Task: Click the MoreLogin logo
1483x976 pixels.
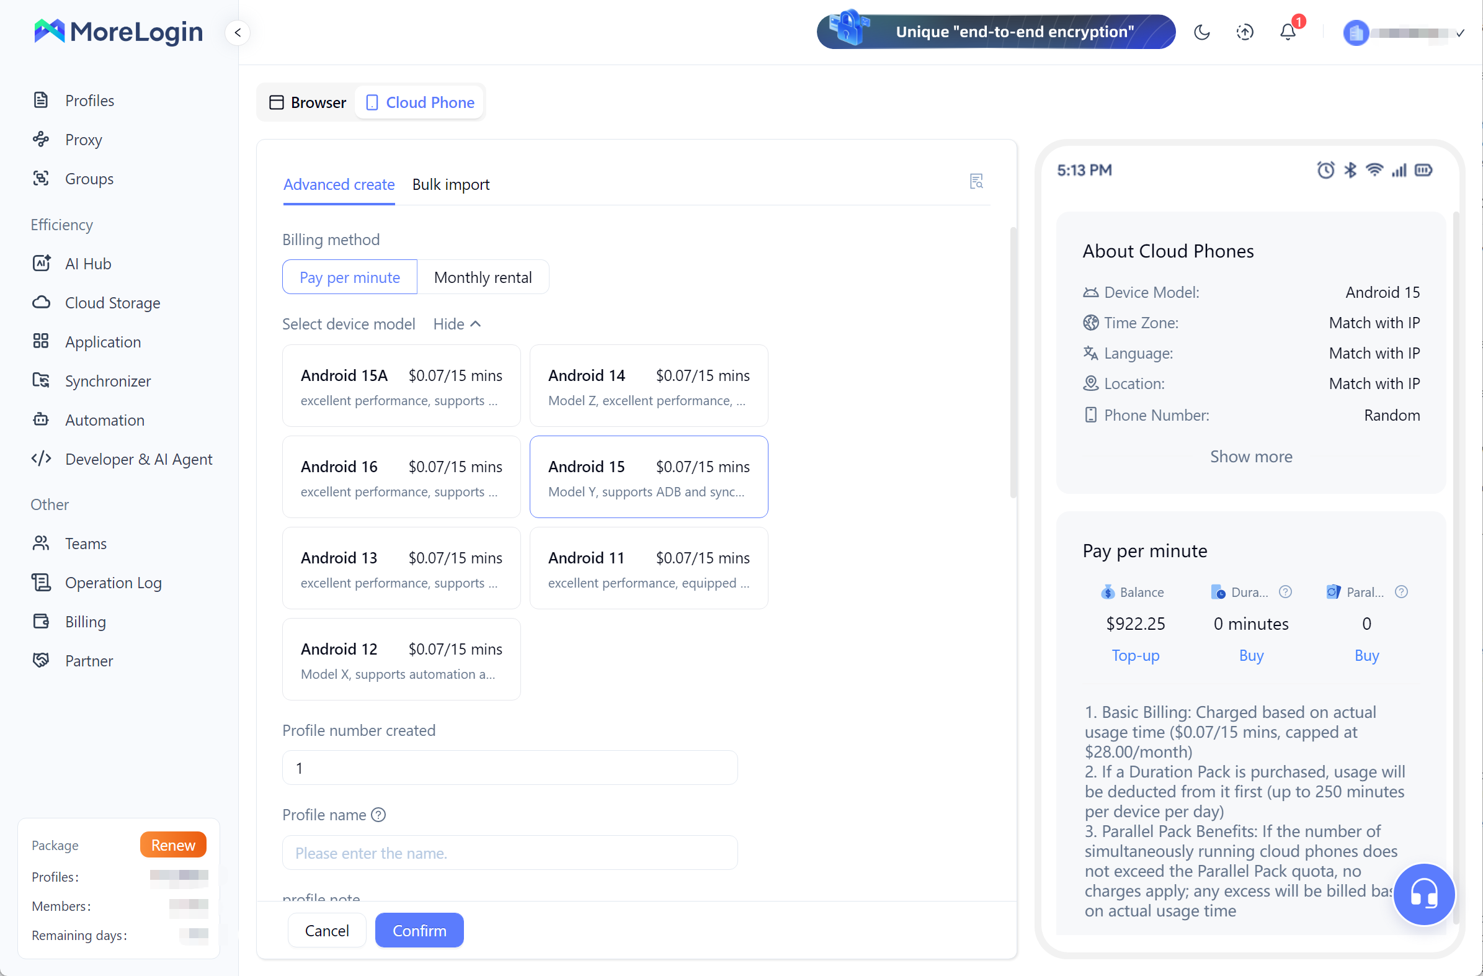Action: (118, 31)
